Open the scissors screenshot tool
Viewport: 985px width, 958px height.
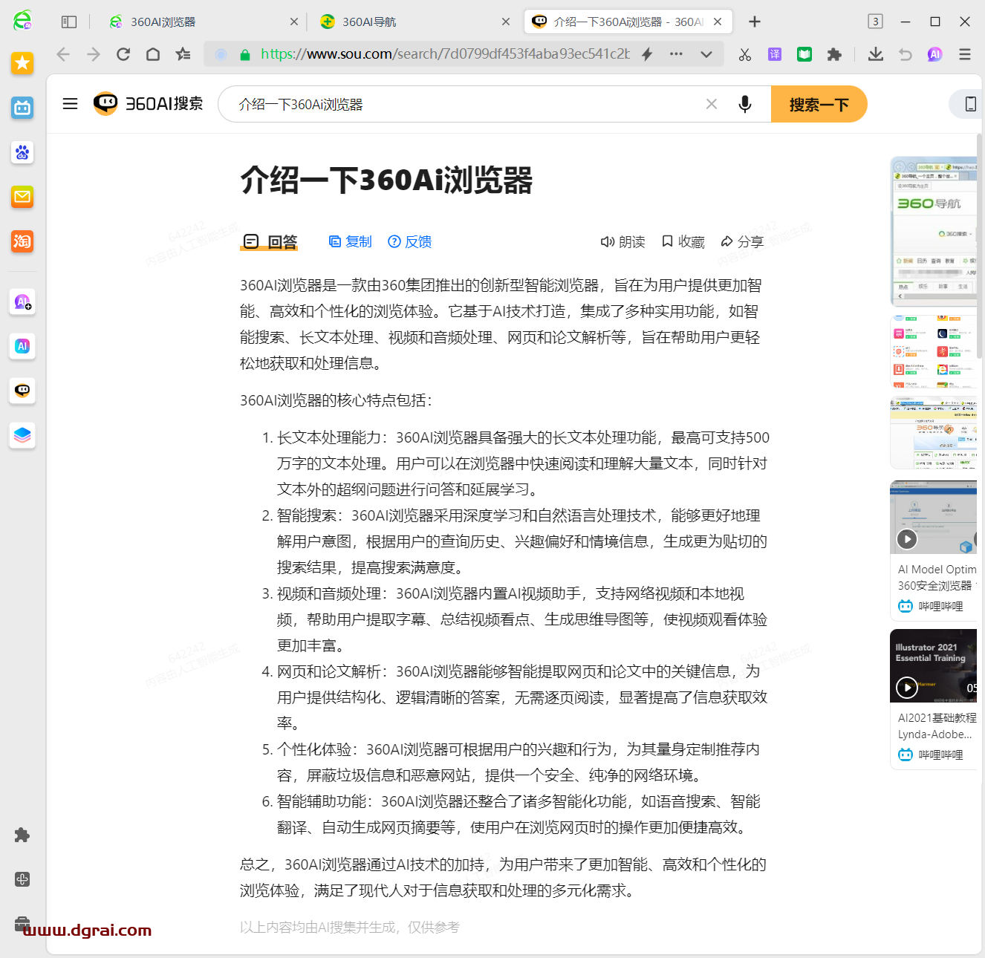click(744, 54)
